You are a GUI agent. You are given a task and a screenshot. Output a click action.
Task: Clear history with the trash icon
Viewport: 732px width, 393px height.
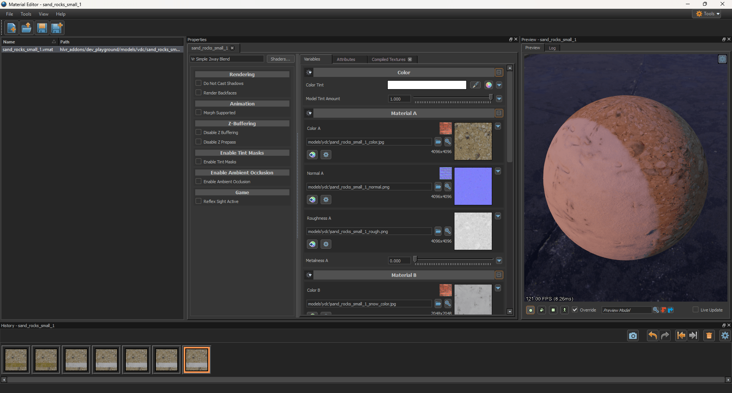[709, 335]
